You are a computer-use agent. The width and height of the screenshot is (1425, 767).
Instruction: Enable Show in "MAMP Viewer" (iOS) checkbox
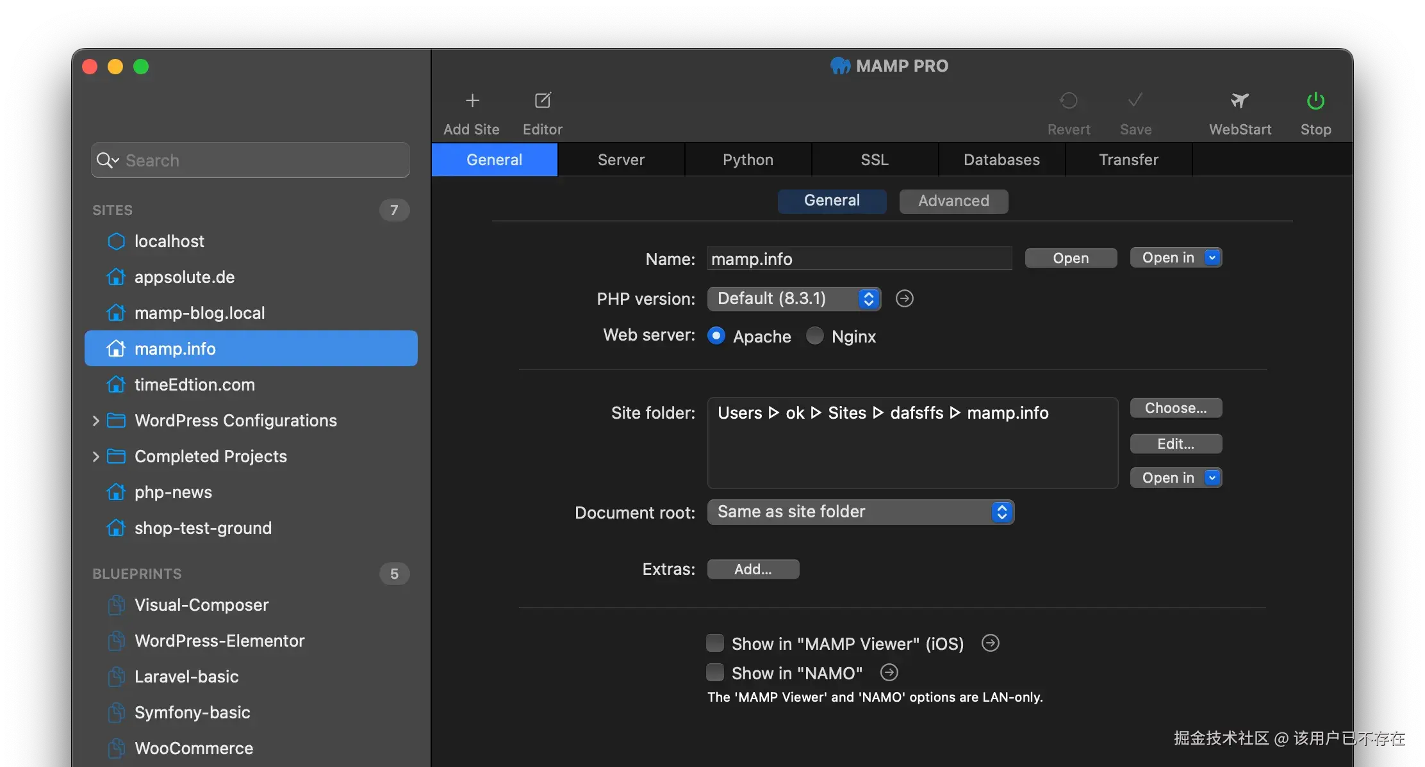click(x=715, y=643)
